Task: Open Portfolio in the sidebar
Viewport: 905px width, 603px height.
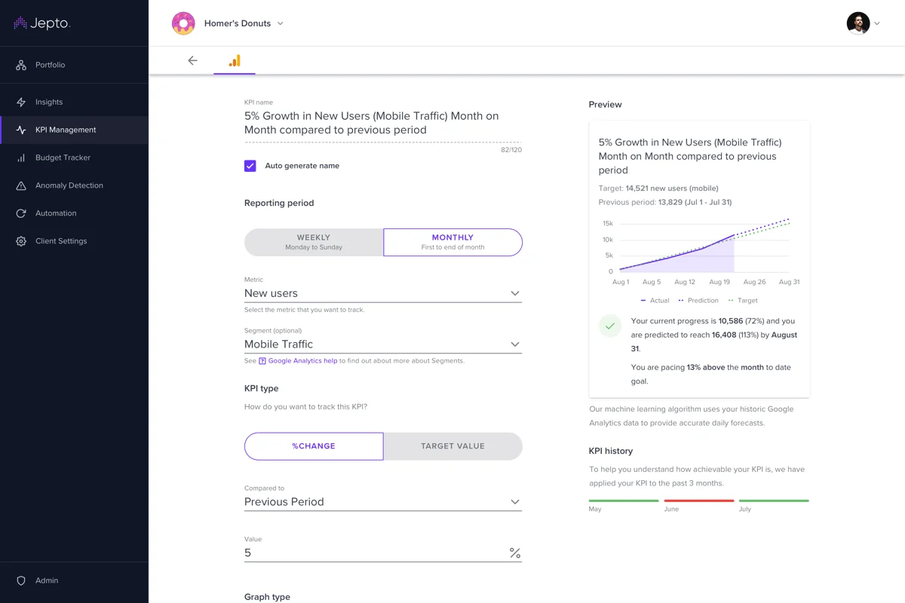Action: coord(50,66)
